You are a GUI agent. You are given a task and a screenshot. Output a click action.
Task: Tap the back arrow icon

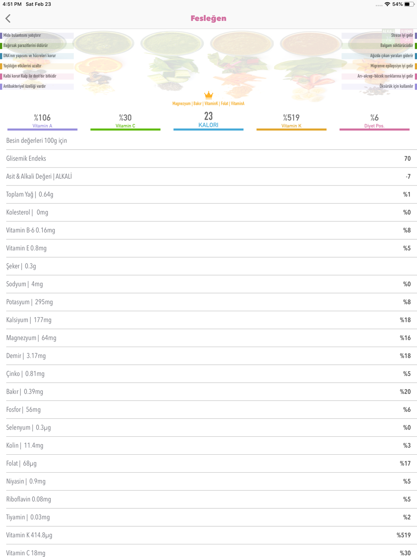tap(8, 18)
